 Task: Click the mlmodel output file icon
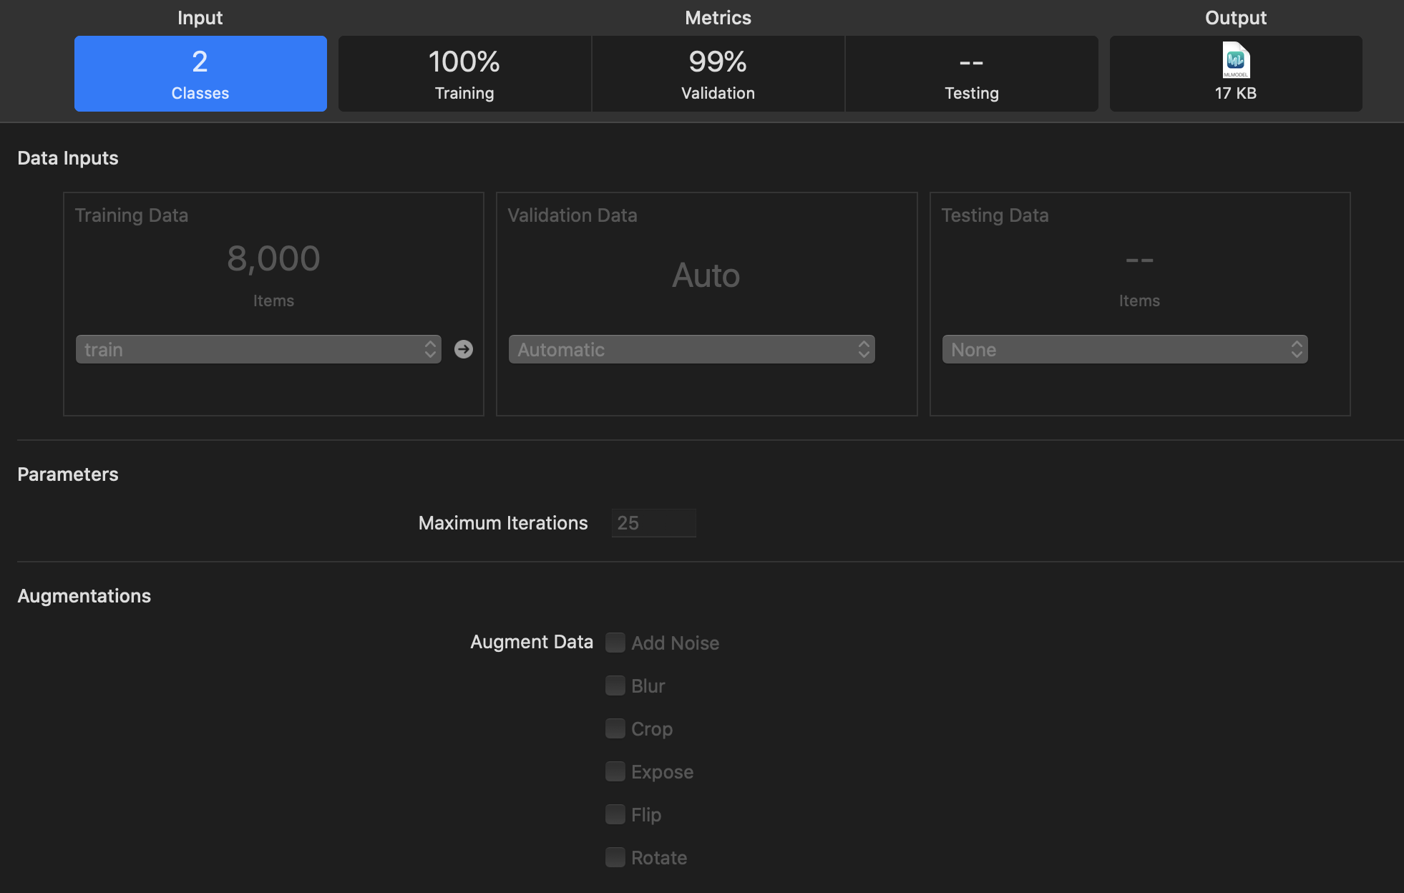coord(1235,60)
